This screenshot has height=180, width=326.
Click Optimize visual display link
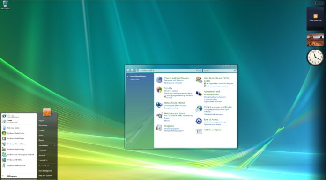(213, 124)
